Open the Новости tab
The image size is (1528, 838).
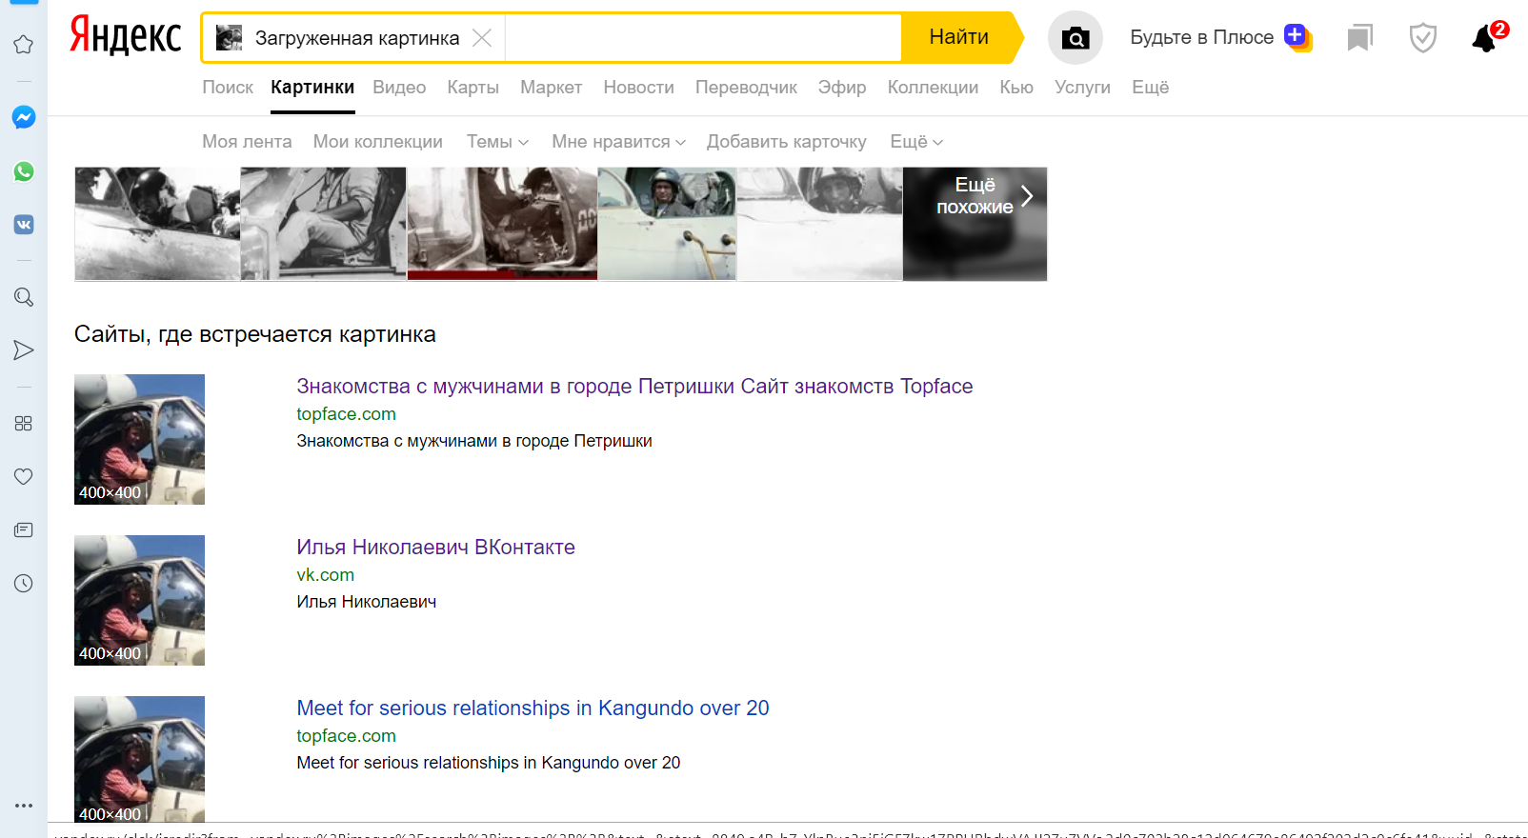(x=638, y=88)
